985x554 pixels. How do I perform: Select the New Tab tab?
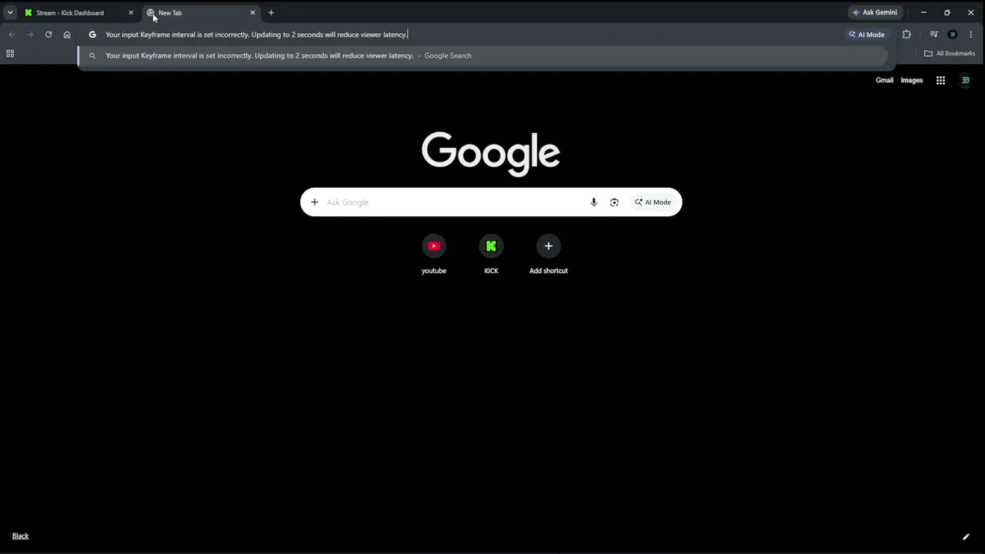tap(200, 12)
